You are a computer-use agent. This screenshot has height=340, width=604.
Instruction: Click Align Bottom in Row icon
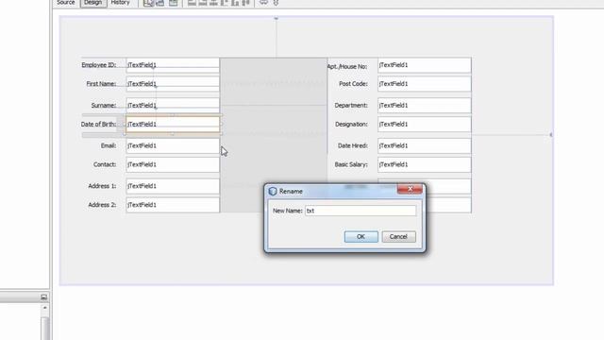tap(235, 3)
